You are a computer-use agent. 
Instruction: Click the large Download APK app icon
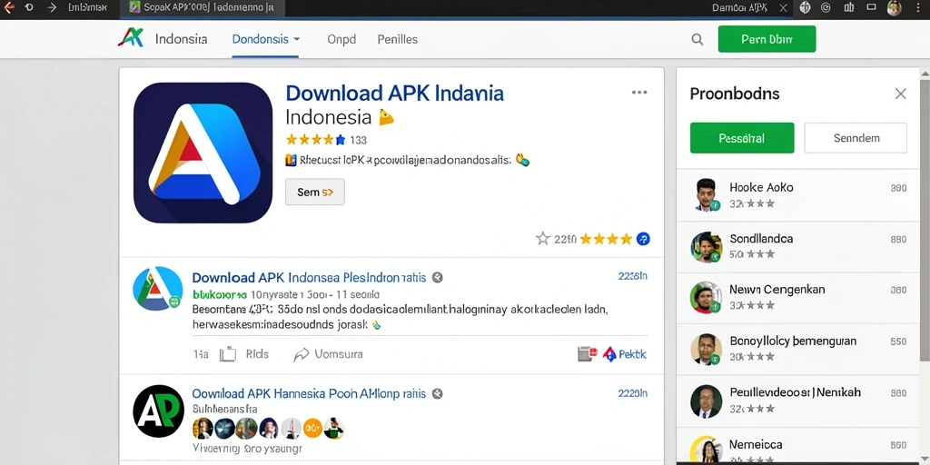point(203,153)
